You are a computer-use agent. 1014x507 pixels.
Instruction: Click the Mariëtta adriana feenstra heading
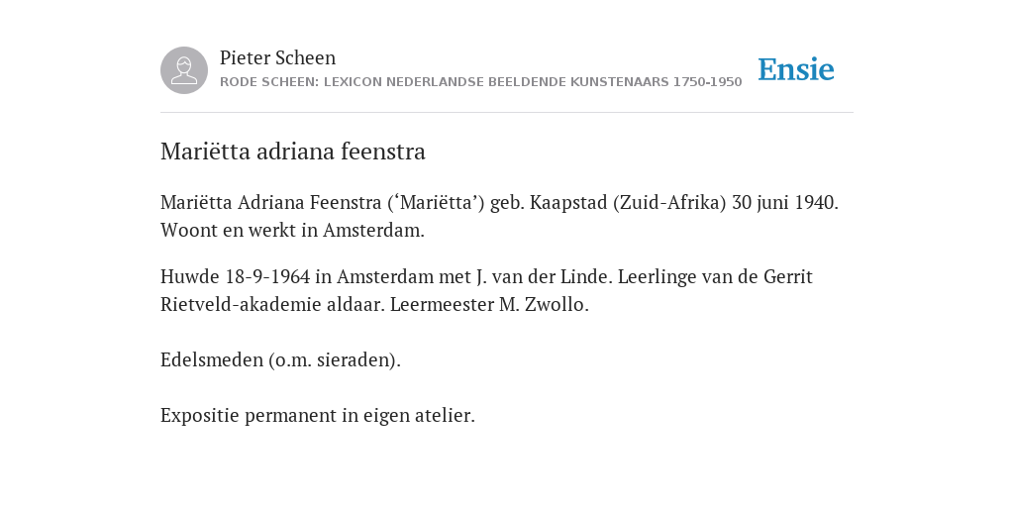pyautogui.click(x=293, y=152)
